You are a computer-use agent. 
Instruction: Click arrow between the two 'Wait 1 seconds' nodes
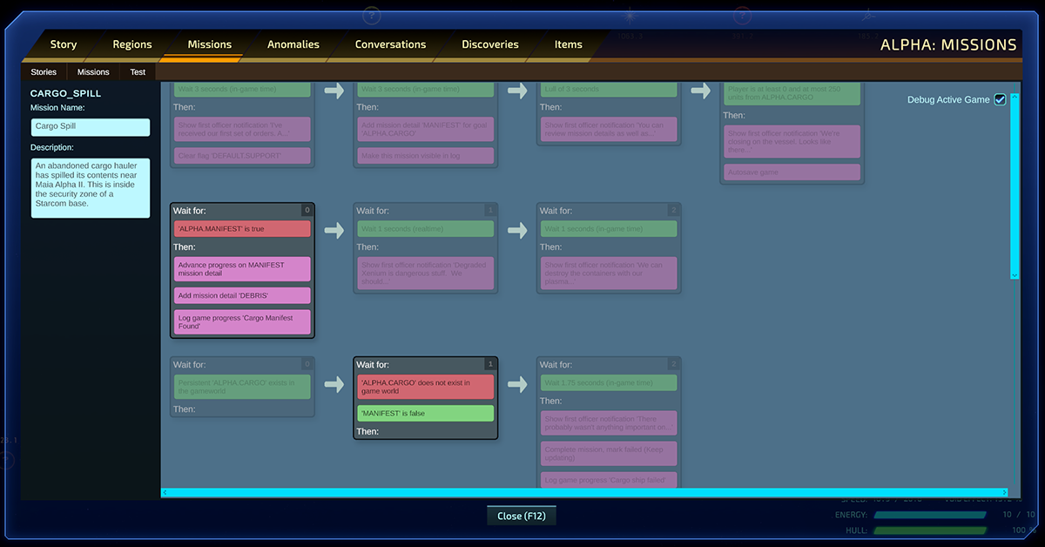pyautogui.click(x=517, y=230)
